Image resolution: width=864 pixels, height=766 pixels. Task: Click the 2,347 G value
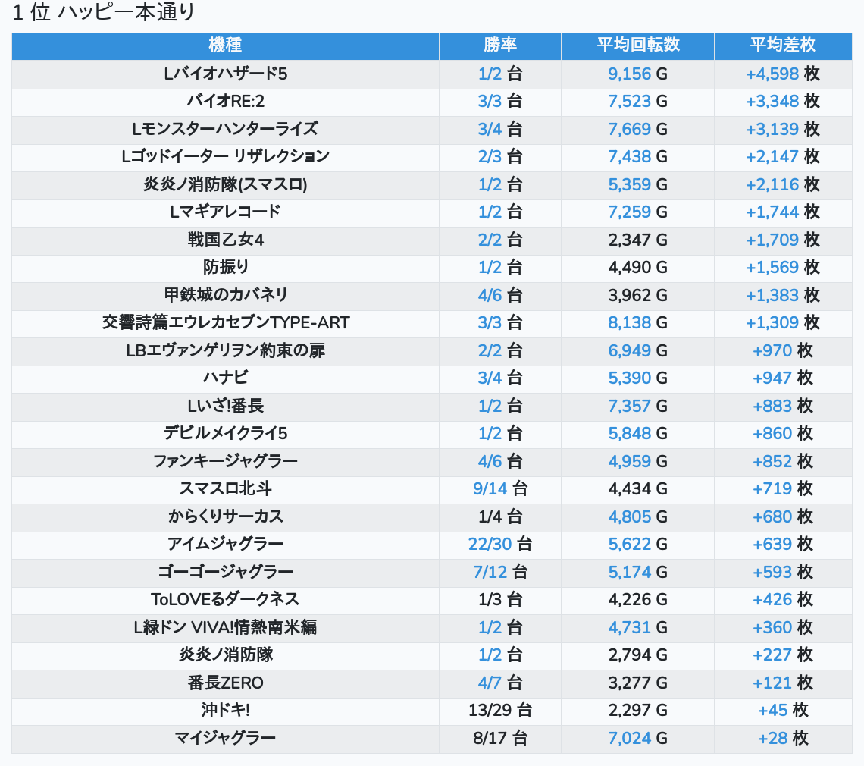pos(637,240)
